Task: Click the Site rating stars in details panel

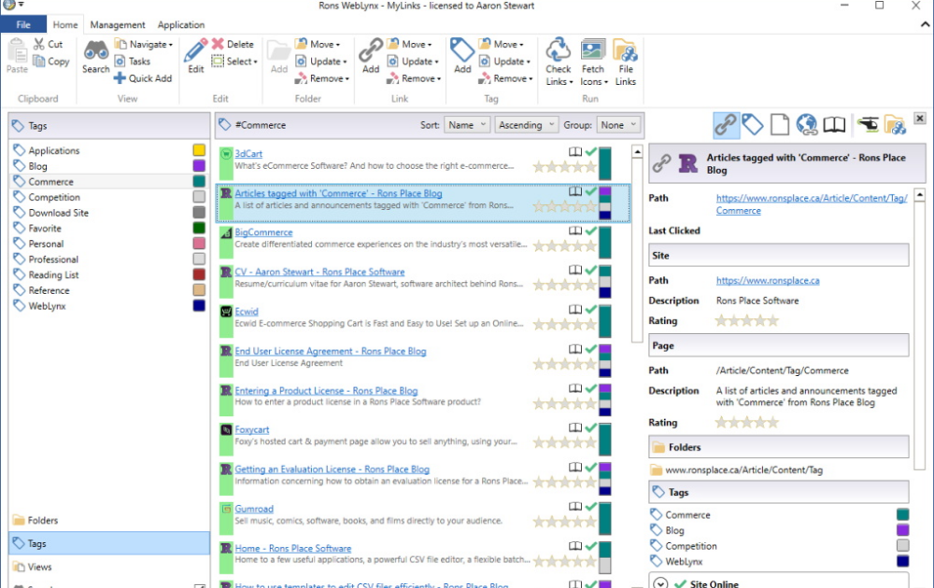Action: (x=747, y=321)
